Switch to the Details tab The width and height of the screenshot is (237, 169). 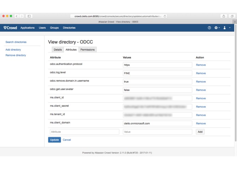(58, 50)
